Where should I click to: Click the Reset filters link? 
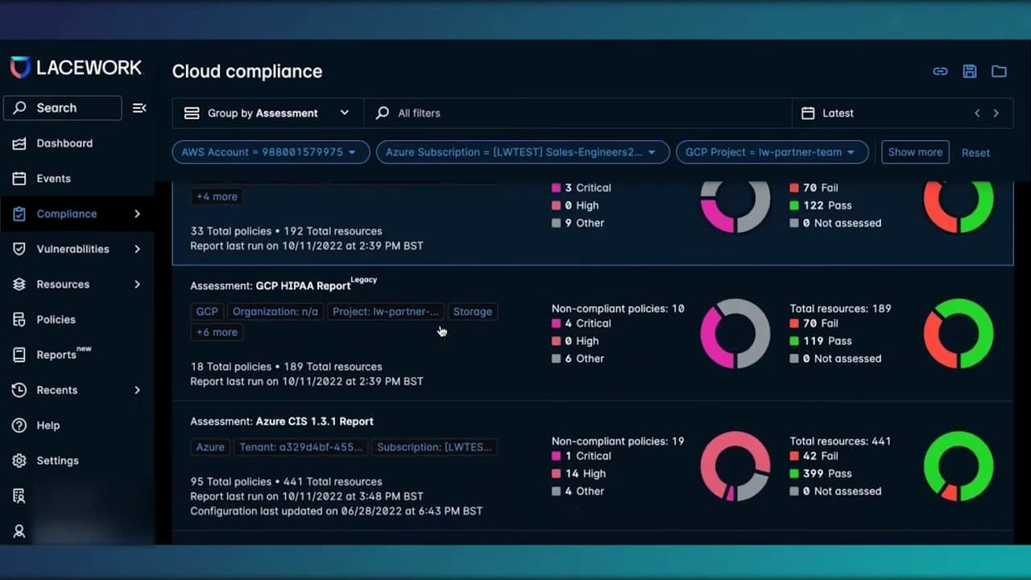[x=975, y=153]
